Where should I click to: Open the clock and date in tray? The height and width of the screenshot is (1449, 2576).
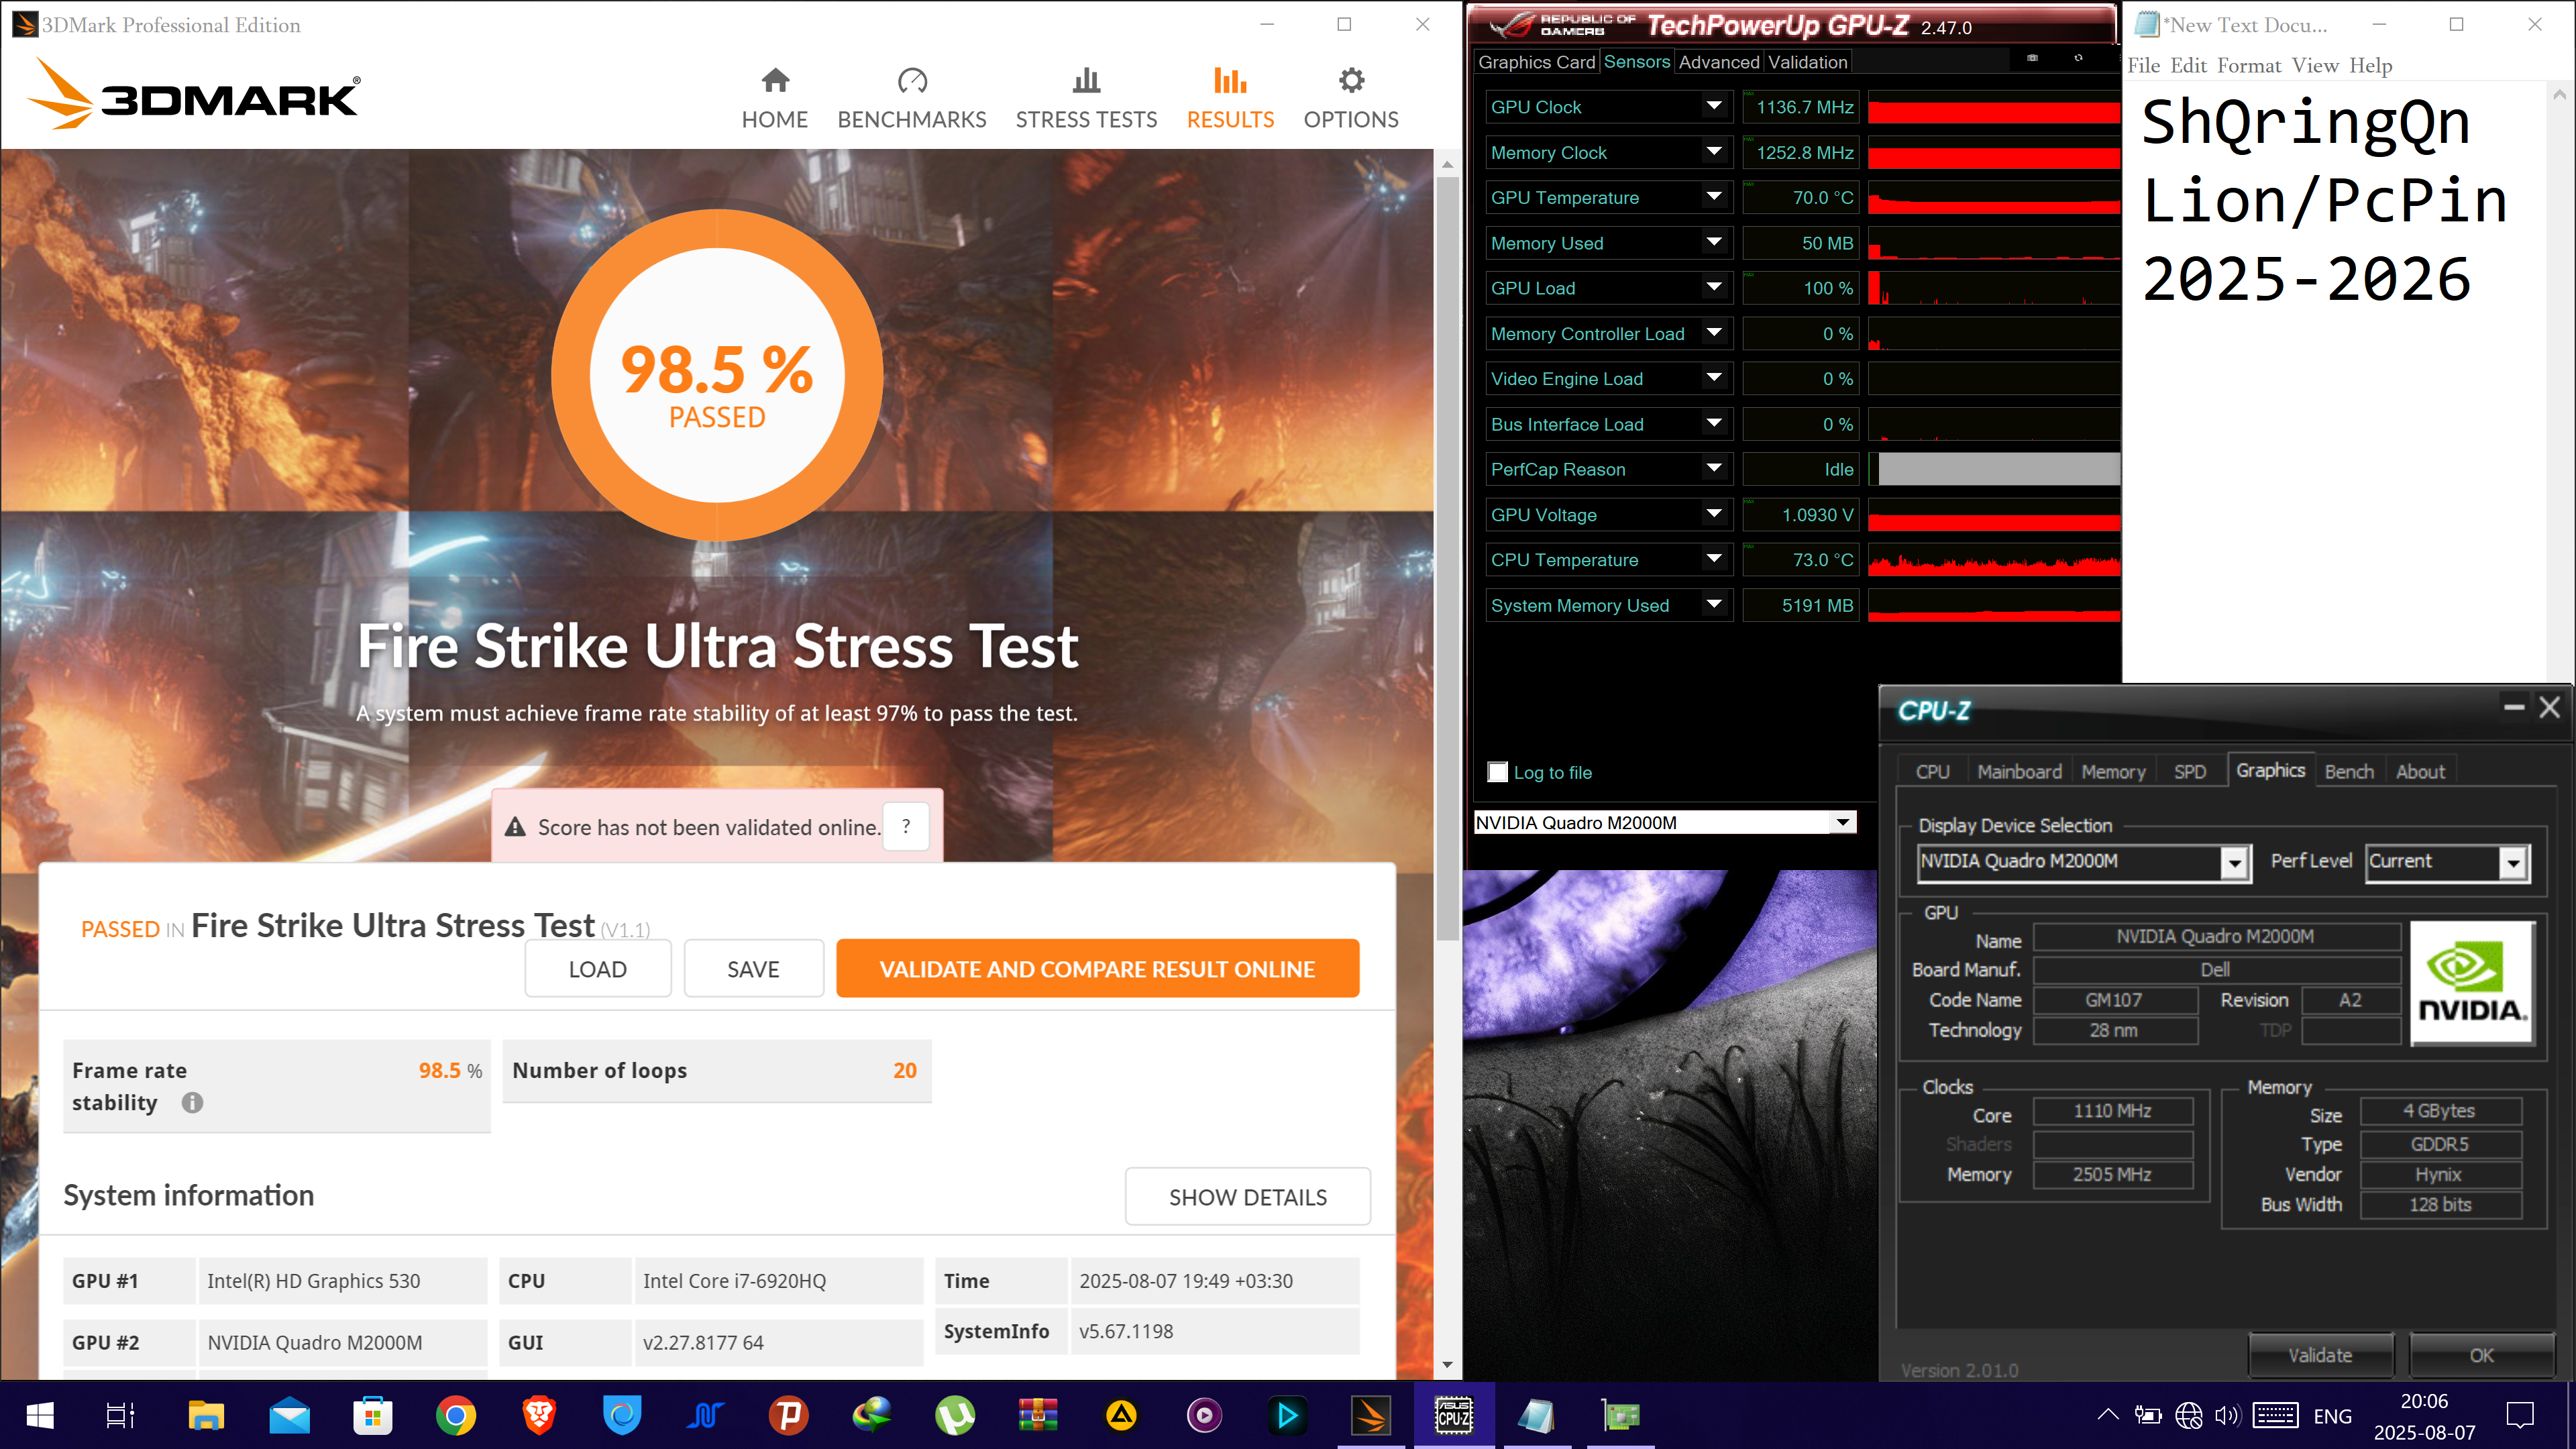[x=2424, y=1416]
